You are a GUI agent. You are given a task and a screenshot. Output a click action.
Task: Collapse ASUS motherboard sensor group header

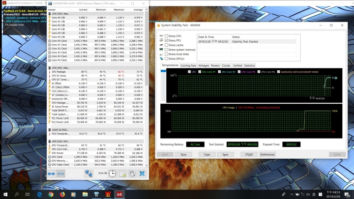96,130
